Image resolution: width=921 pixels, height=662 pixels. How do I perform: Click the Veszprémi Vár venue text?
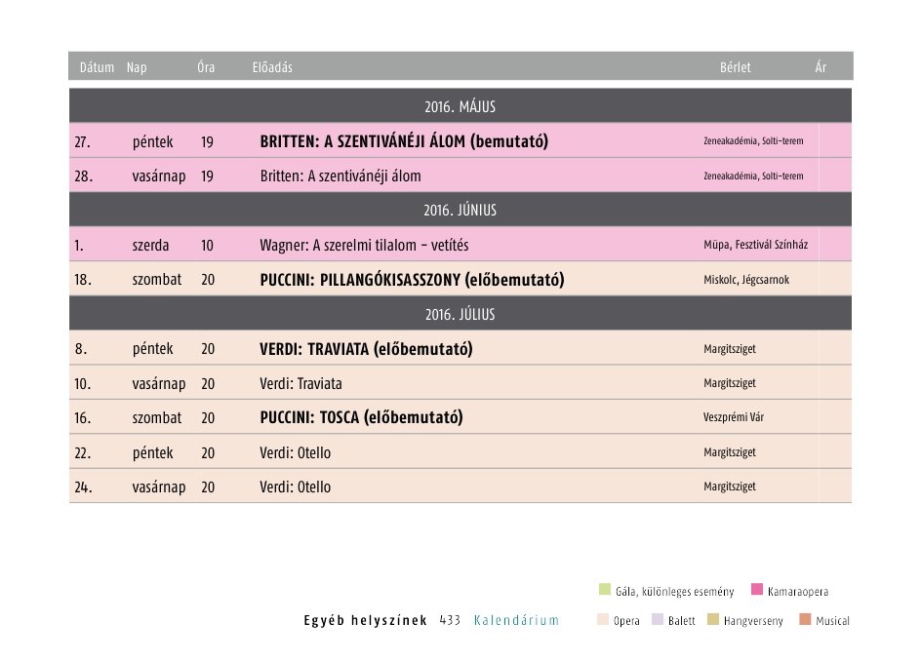[x=733, y=418]
